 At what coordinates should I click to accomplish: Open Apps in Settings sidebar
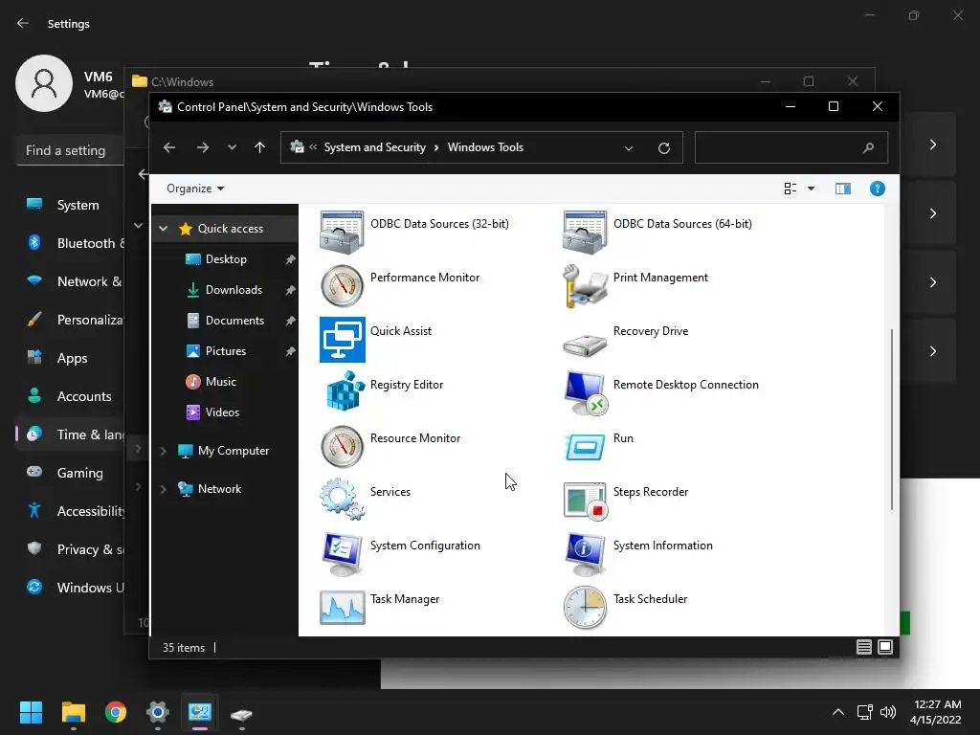[70, 358]
